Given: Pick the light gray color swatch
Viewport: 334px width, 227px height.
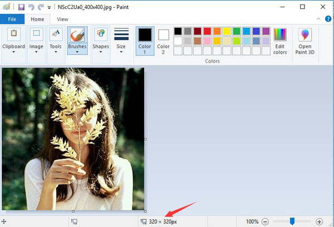Looking at the screenshot, I should coord(188,41).
